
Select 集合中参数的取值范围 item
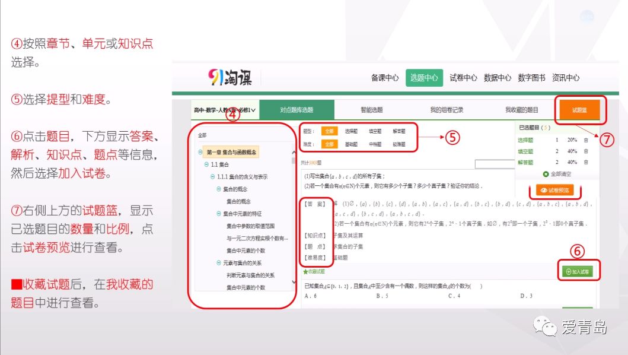click(250, 226)
